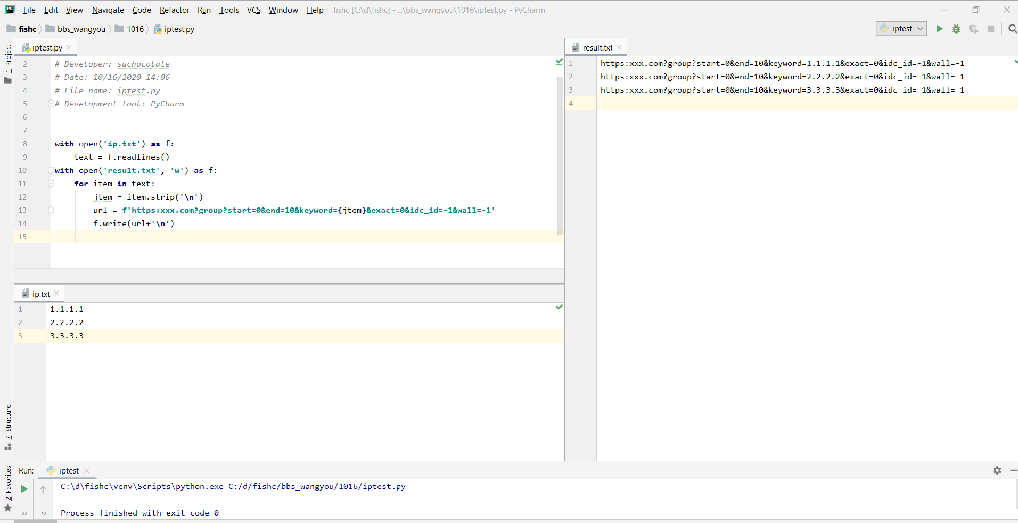Click the fold end marker on line 13

point(51,210)
